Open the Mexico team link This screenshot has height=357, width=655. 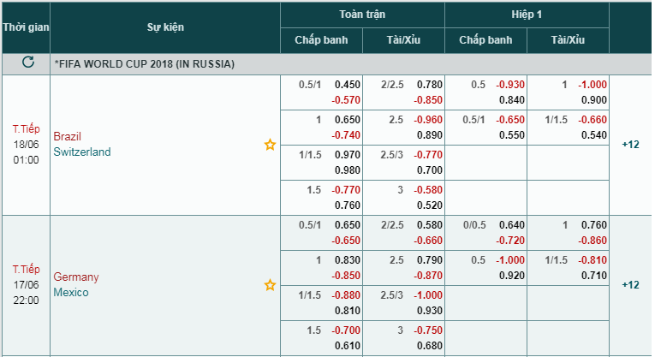(x=71, y=293)
